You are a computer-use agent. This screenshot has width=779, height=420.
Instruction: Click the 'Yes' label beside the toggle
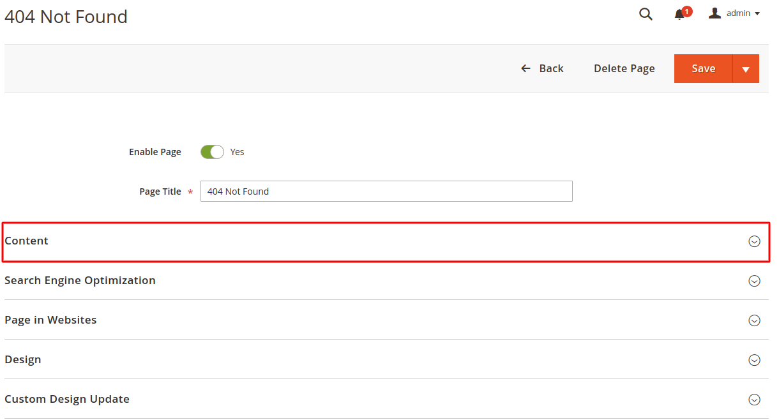click(238, 152)
